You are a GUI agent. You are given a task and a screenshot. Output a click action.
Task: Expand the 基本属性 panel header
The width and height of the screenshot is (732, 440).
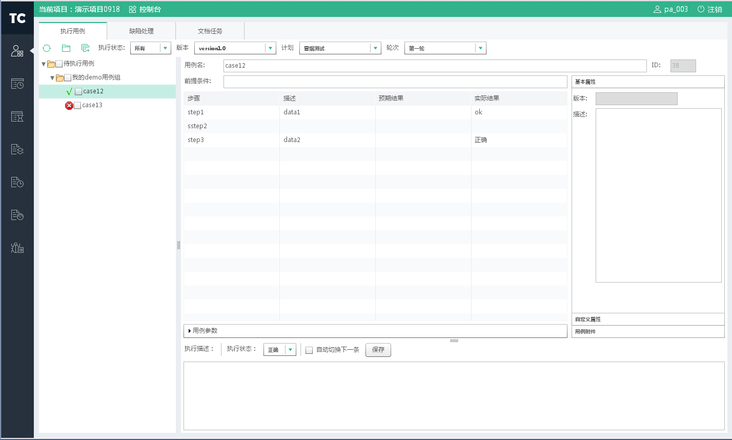[x=648, y=82]
